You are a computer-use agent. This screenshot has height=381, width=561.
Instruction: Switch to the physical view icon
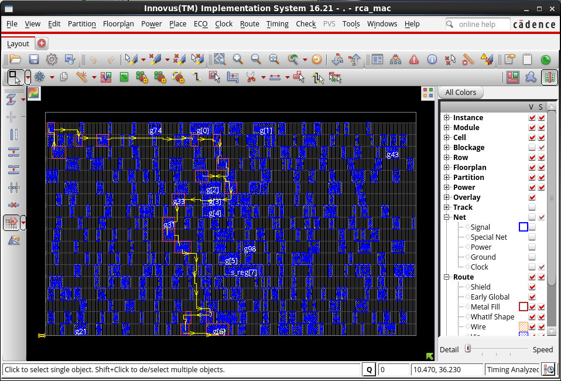[549, 77]
